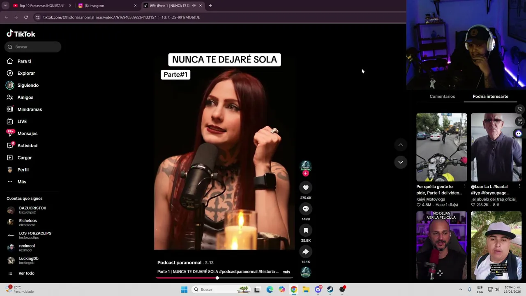The width and height of the screenshot is (526, 296).
Task: Open the white cap man video thumbnail
Action: click(496, 245)
